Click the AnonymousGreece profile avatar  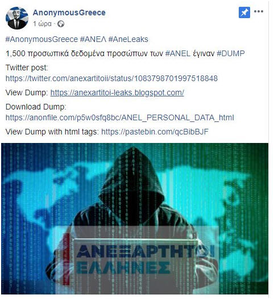tap(17, 18)
